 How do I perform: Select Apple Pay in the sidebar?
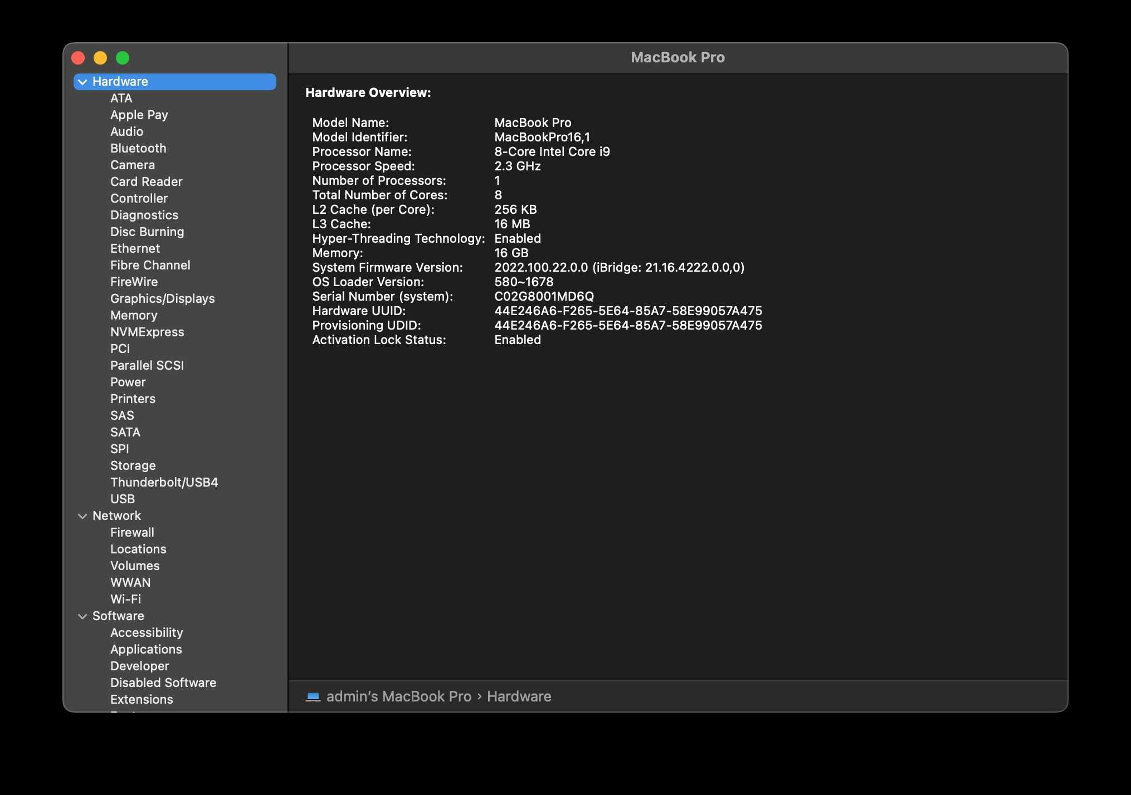point(139,115)
